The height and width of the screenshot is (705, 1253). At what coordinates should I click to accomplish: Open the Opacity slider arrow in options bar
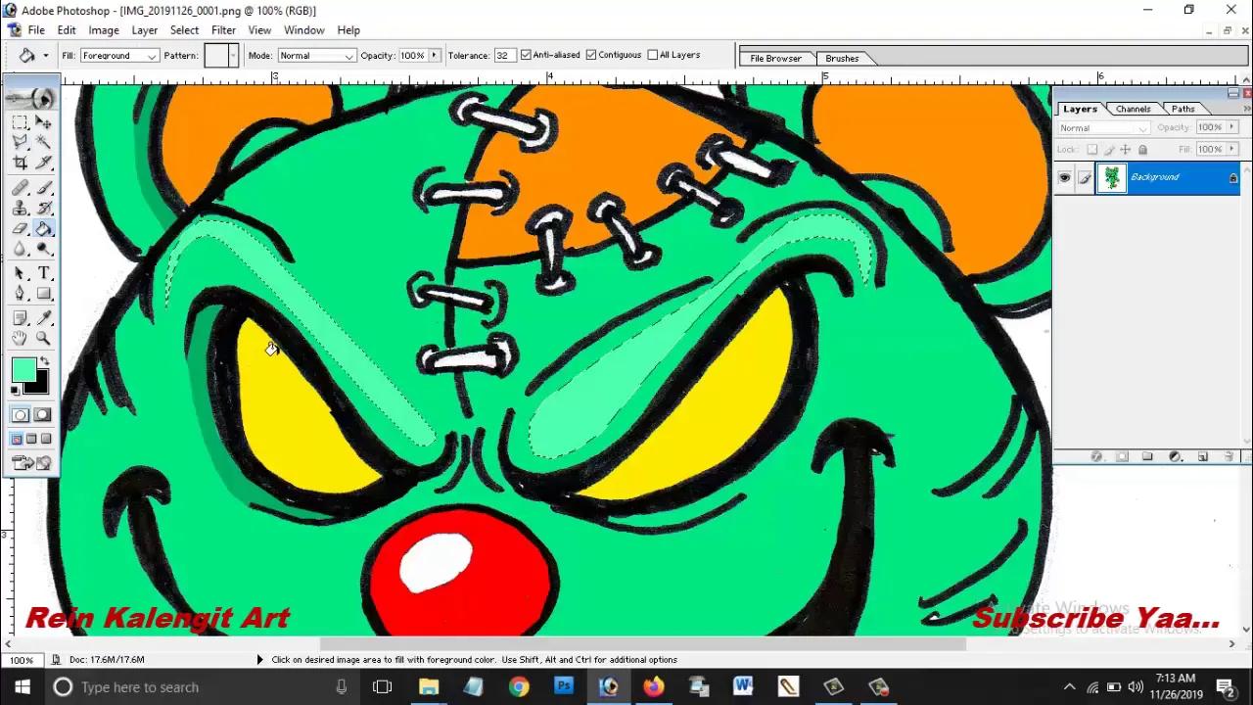[x=434, y=55]
